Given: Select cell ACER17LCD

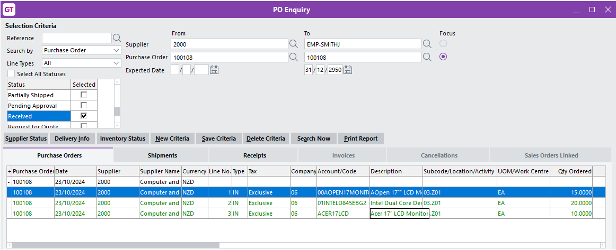Looking at the screenshot, I should click(343, 214).
